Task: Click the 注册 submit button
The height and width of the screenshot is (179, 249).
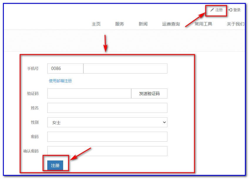Action: 55,165
